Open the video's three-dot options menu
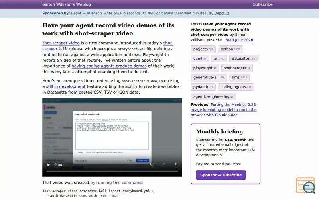 point(176,165)
